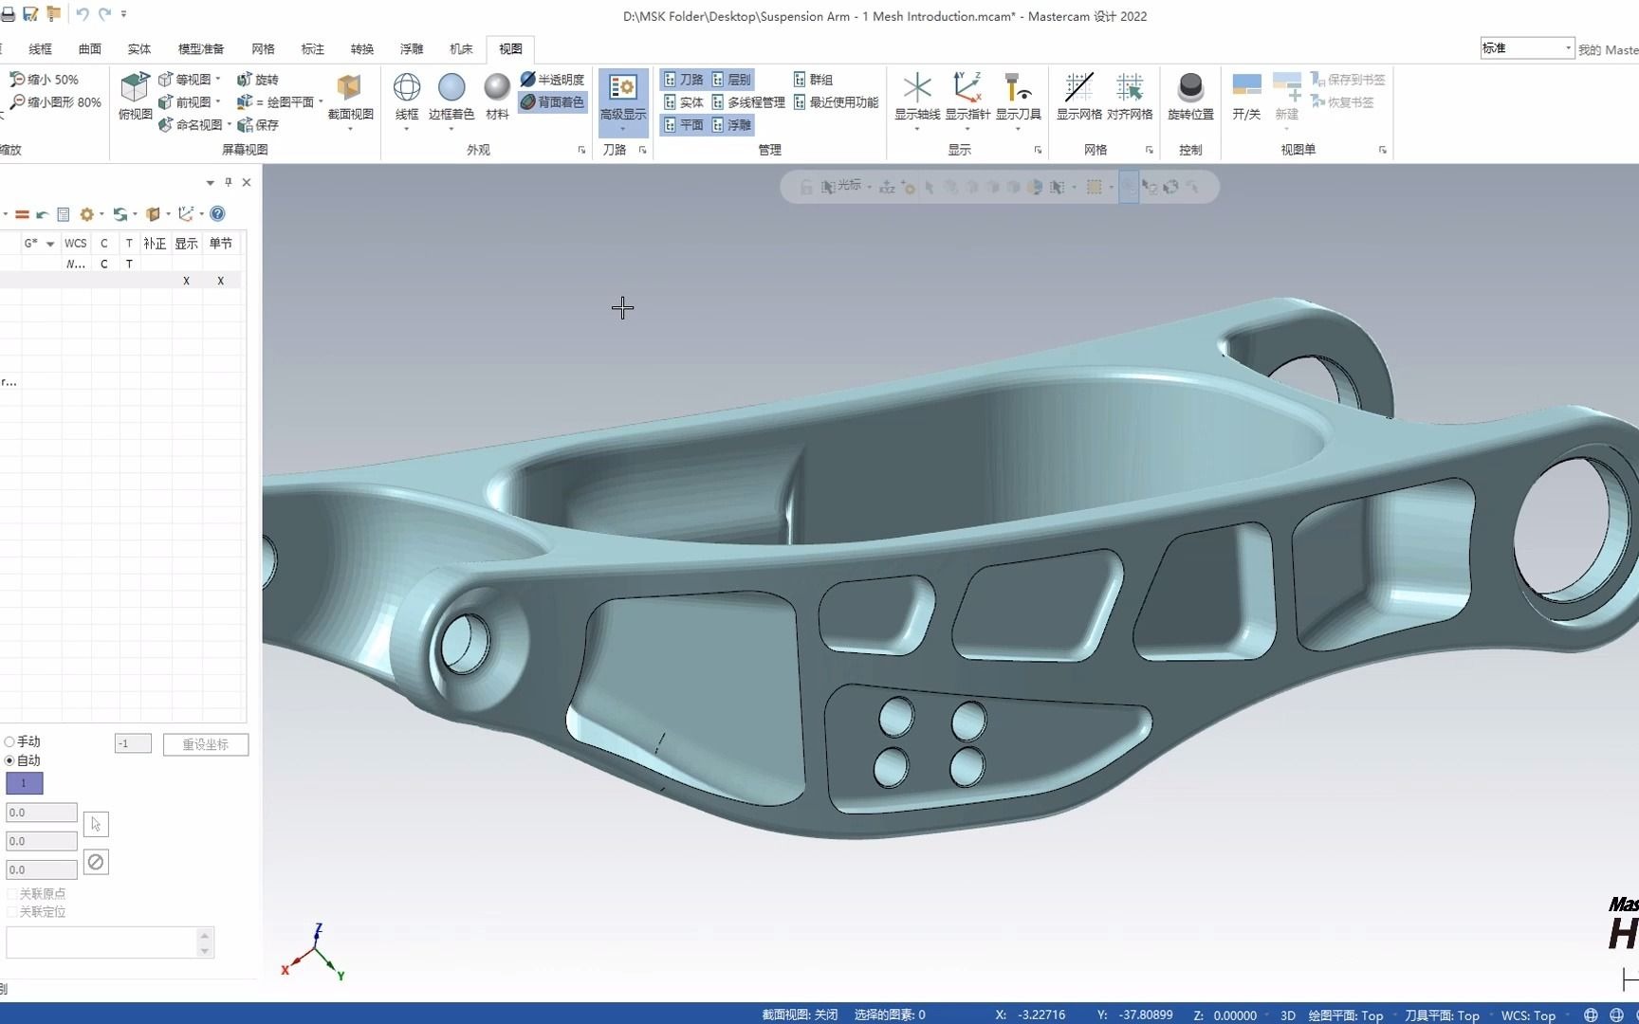This screenshot has height=1024, width=1639.
Task: Open the Machine (机床) tab
Action: [461, 48]
